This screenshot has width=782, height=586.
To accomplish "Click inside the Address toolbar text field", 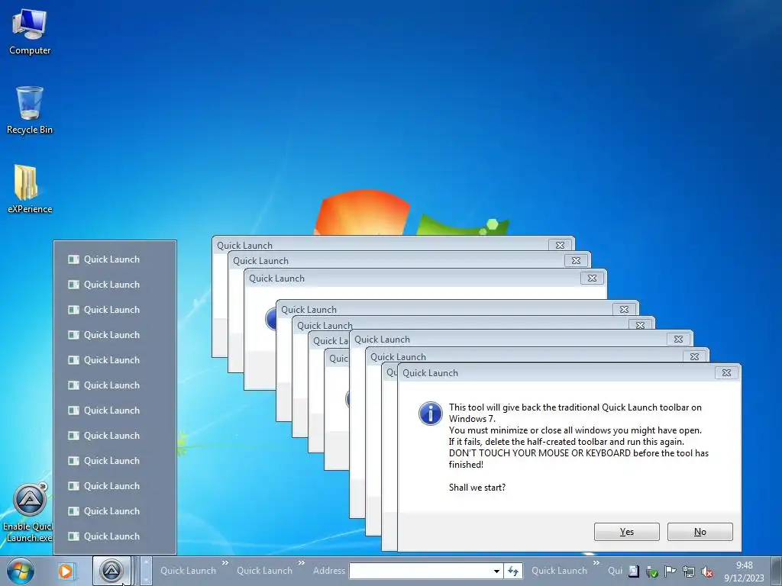I will pyautogui.click(x=421, y=571).
